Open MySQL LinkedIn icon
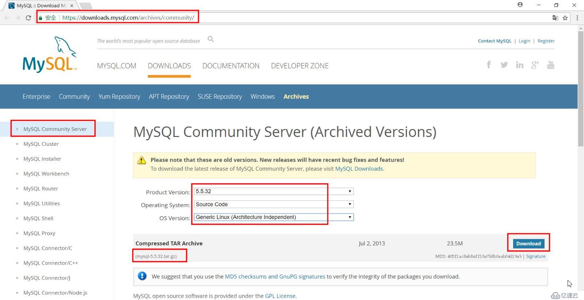 pyautogui.click(x=519, y=65)
